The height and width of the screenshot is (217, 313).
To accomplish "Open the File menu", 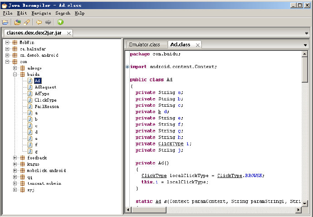I will [8, 13].
